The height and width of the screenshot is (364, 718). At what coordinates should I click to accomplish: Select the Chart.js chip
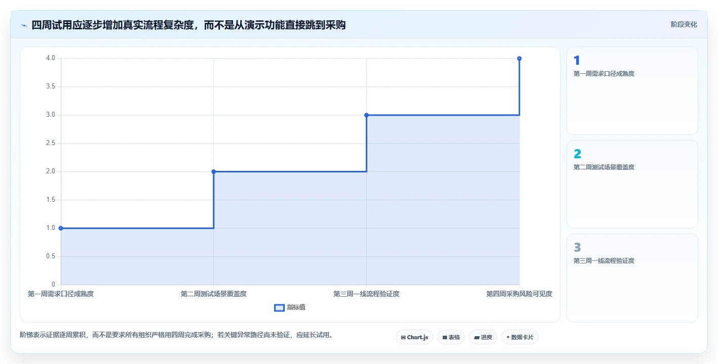coord(414,337)
